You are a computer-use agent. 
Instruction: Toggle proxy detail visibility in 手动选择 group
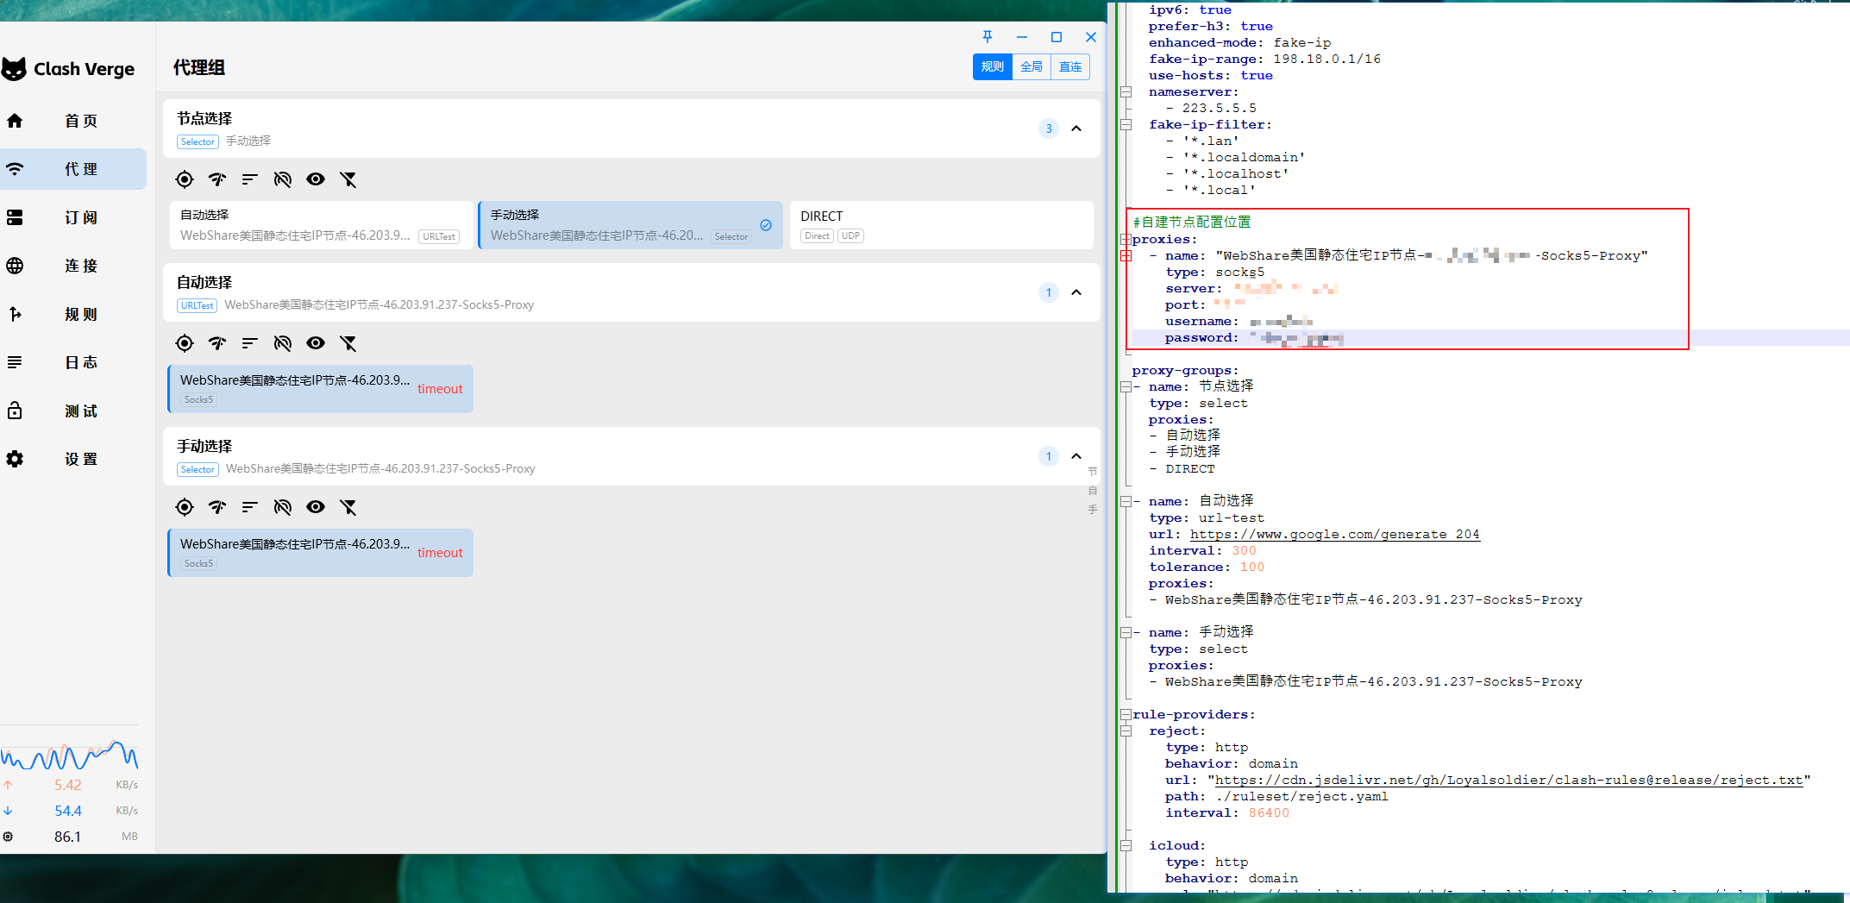[x=316, y=507]
